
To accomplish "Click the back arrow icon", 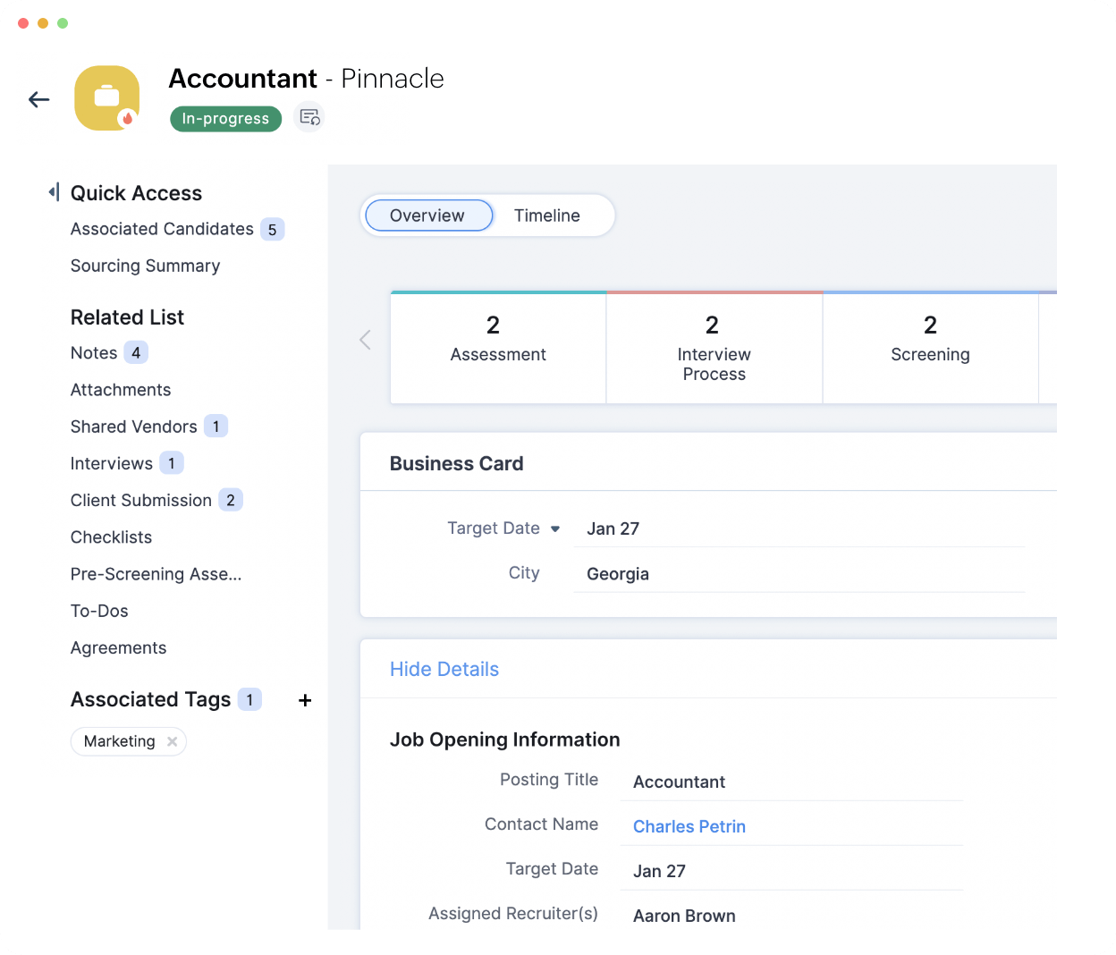I will pos(38,99).
